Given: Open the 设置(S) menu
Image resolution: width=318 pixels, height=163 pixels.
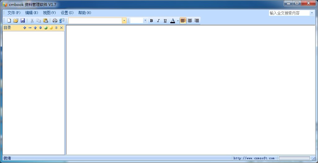Looking at the screenshot, I should click(x=67, y=13).
